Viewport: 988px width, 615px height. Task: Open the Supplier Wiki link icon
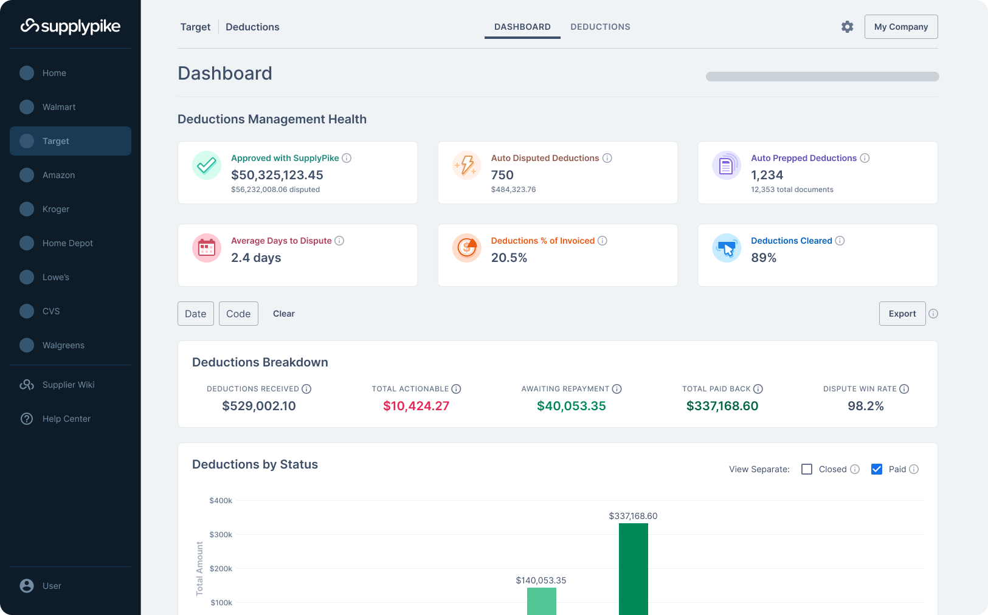(x=27, y=385)
